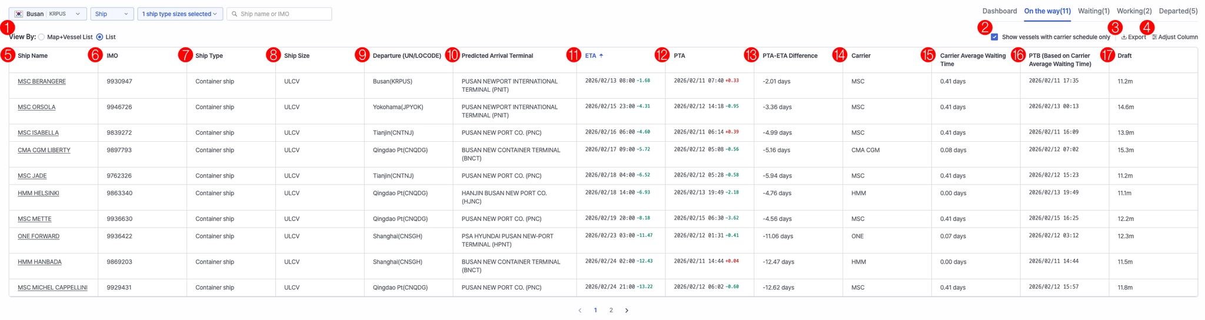Click Departure (UN/LOCODE) column header

pyautogui.click(x=407, y=55)
